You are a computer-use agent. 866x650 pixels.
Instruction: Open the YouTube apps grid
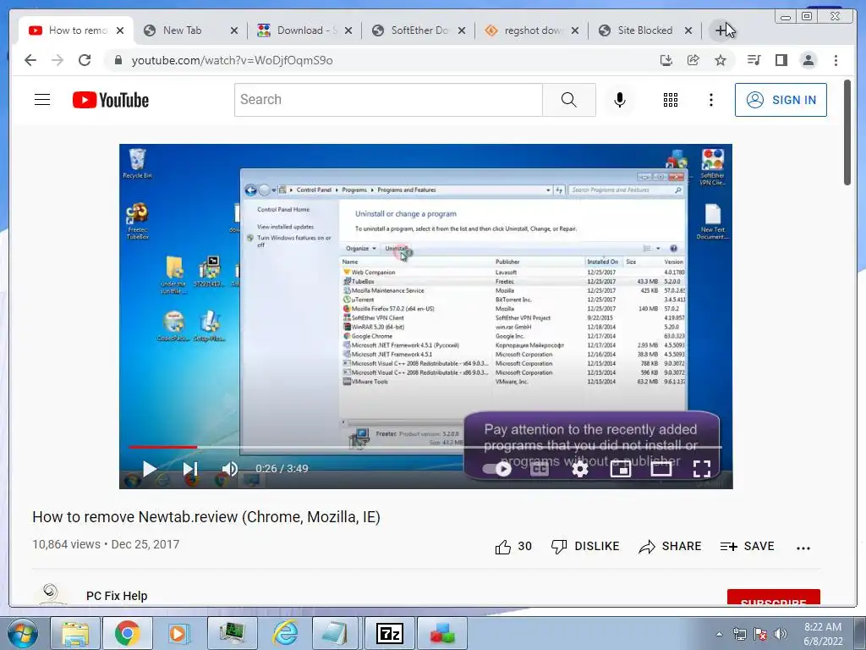point(671,100)
